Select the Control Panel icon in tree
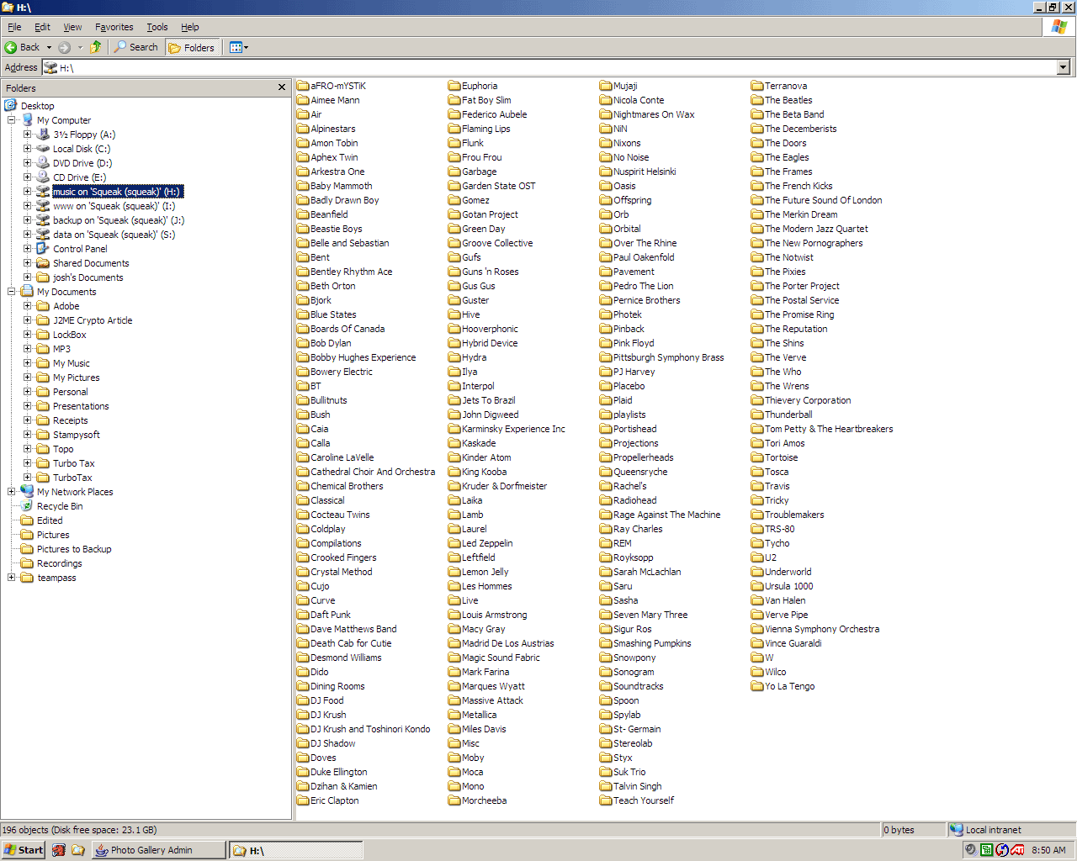 coord(43,249)
